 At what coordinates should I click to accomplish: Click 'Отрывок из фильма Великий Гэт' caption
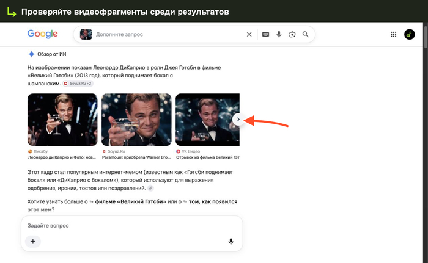pos(208,157)
